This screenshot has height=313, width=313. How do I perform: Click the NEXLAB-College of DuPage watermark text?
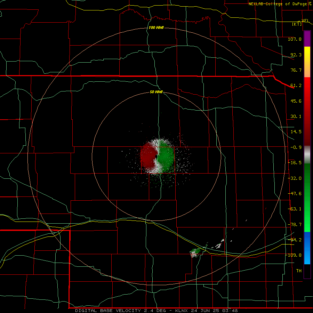click(x=278, y=4)
